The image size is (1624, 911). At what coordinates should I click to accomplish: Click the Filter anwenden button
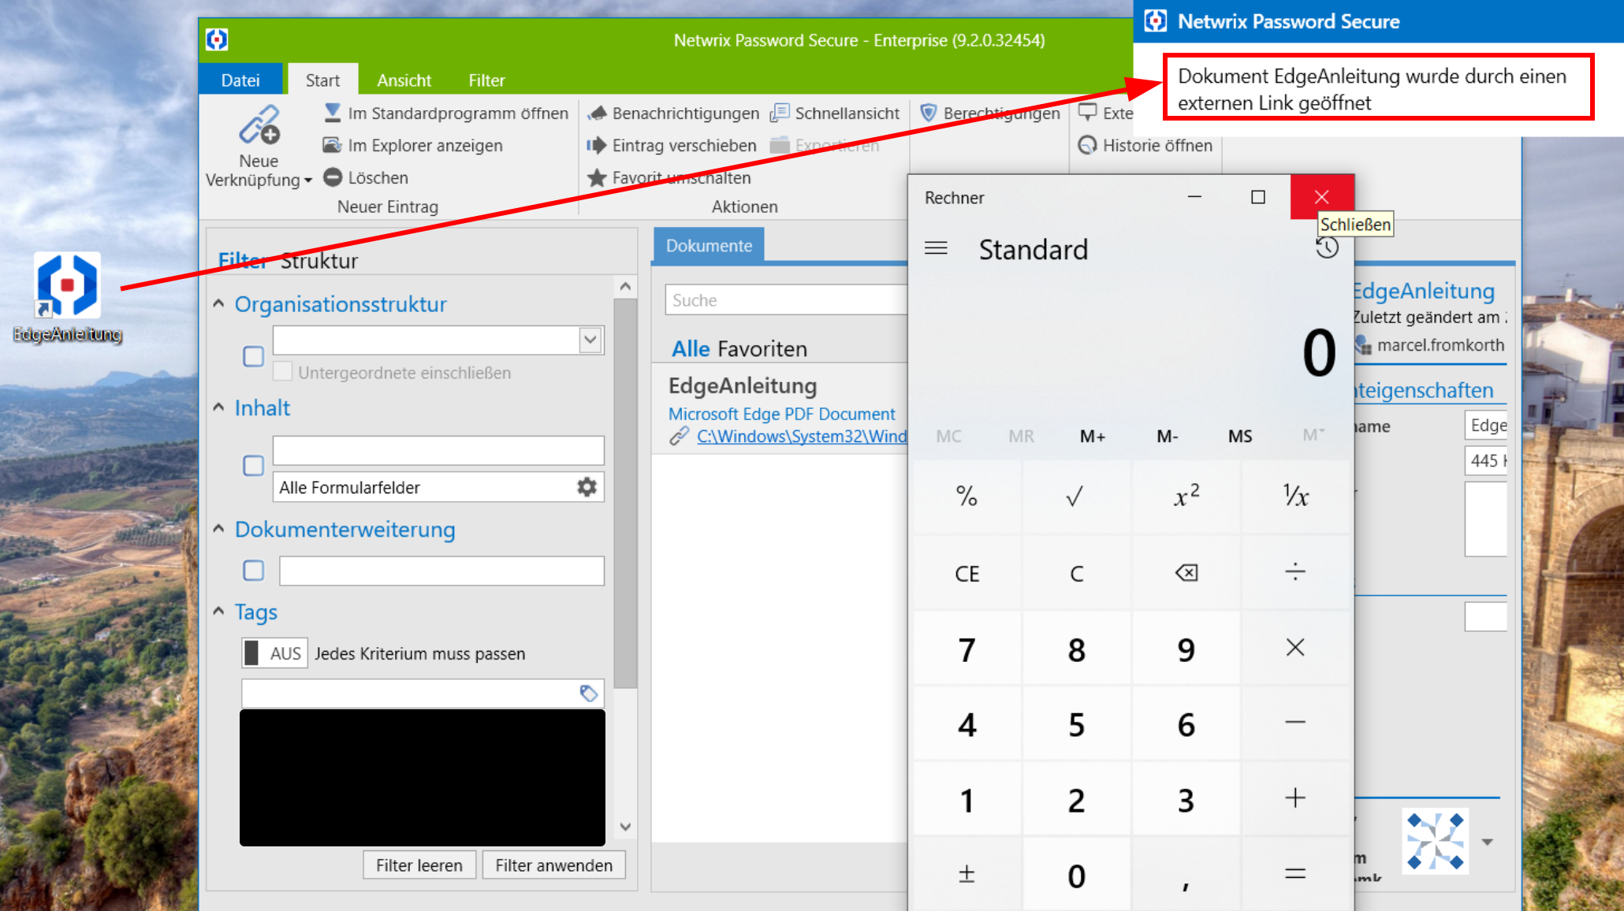[553, 865]
